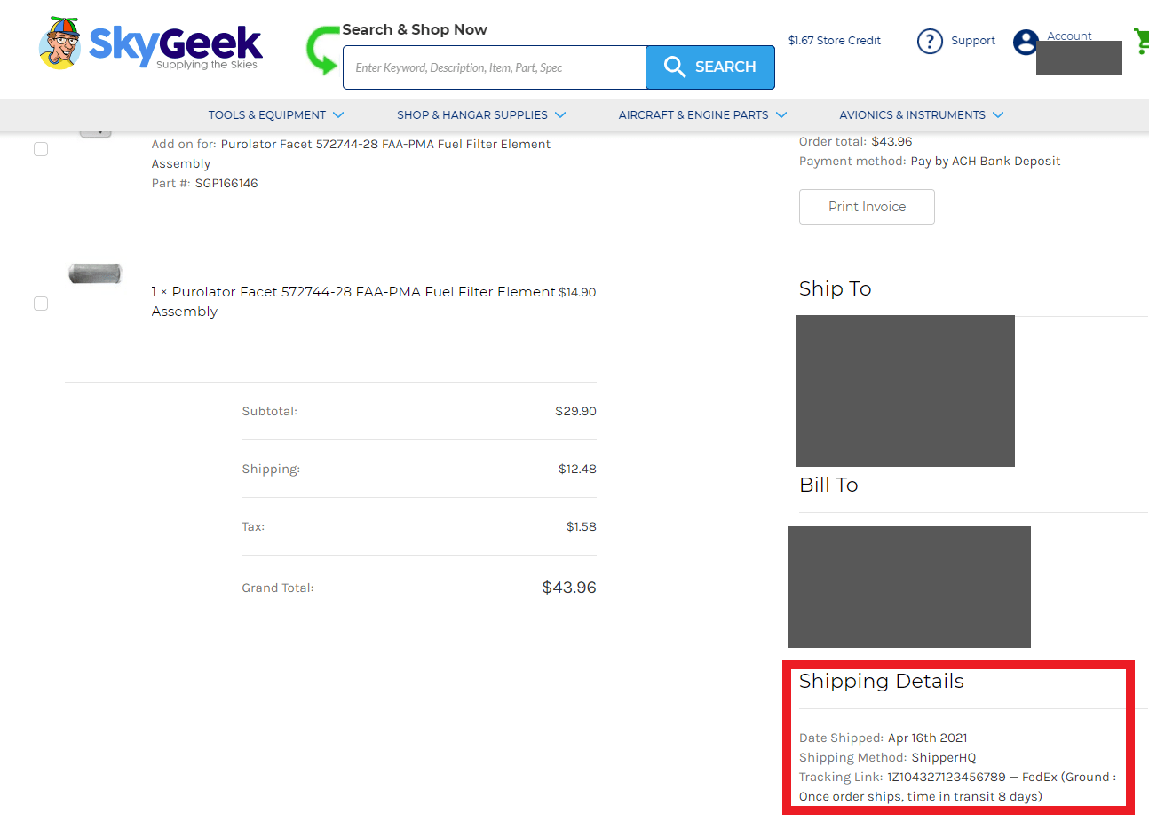
Task: Click the Account person icon
Action: (1027, 41)
